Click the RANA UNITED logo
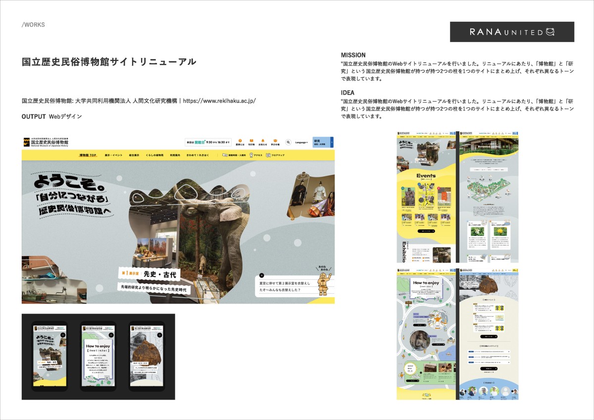Screen dimensions: 594x420 click(512, 32)
